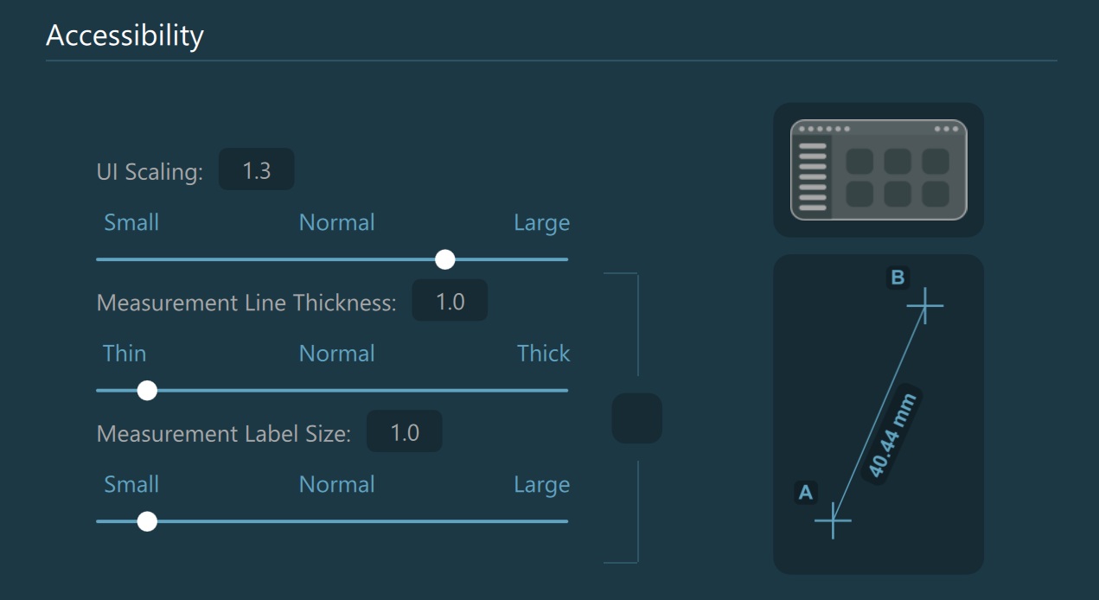
Task: Click the crosshair marker at point B
Action: (x=924, y=305)
